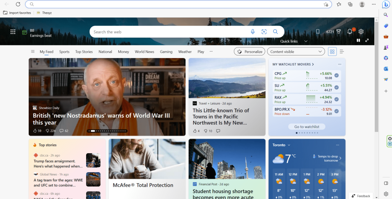Pause the animated background
Viewport: 392px width, 199px height.
358,40
